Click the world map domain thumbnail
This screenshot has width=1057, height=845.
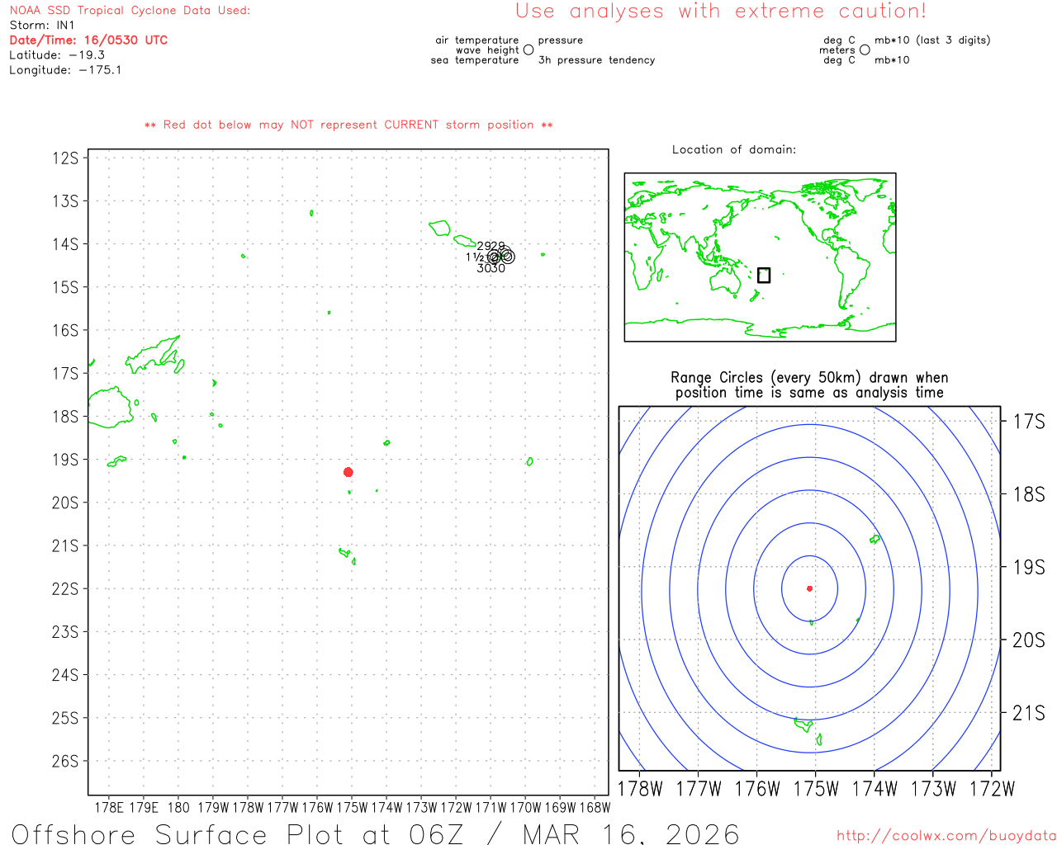(x=761, y=257)
